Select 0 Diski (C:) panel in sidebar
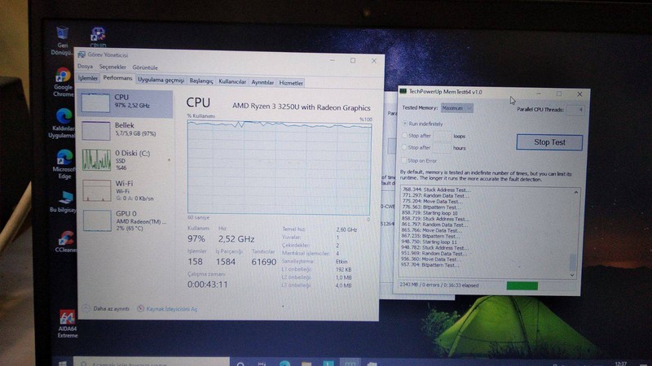This screenshot has height=366, width=652. coord(126,160)
